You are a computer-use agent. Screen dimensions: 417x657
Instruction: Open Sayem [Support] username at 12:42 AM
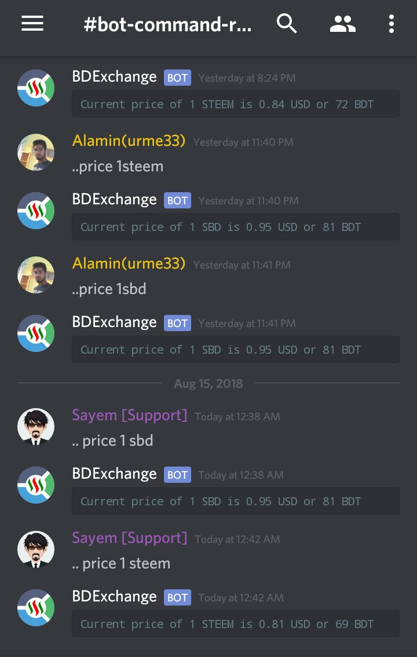pos(130,538)
